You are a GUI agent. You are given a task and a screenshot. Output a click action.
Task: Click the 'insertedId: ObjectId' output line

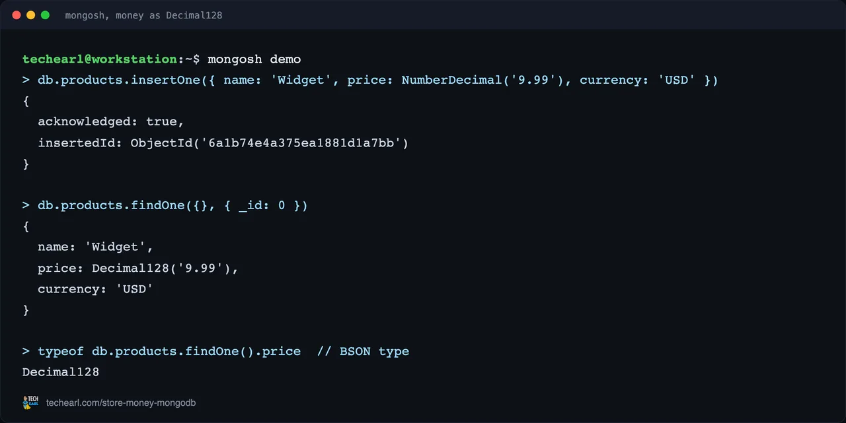(x=223, y=143)
